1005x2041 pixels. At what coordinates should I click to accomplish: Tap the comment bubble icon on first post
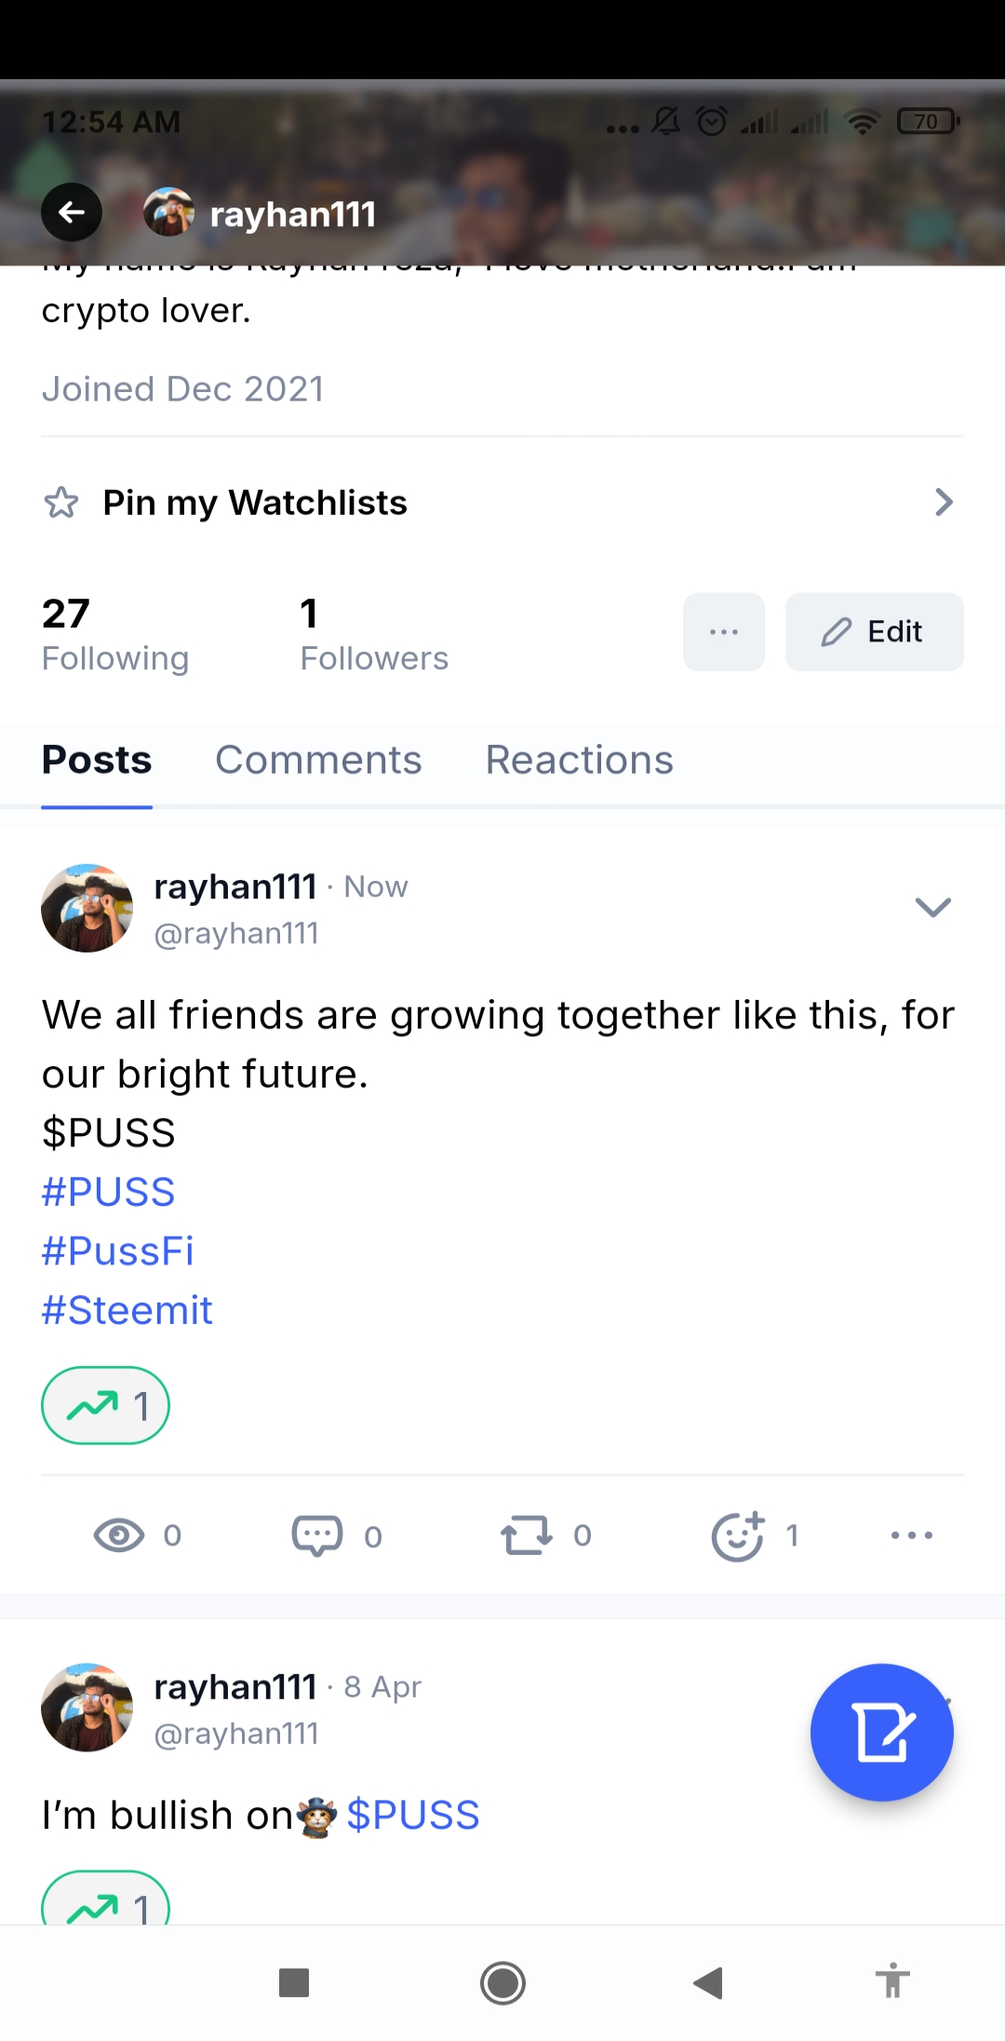(317, 1535)
